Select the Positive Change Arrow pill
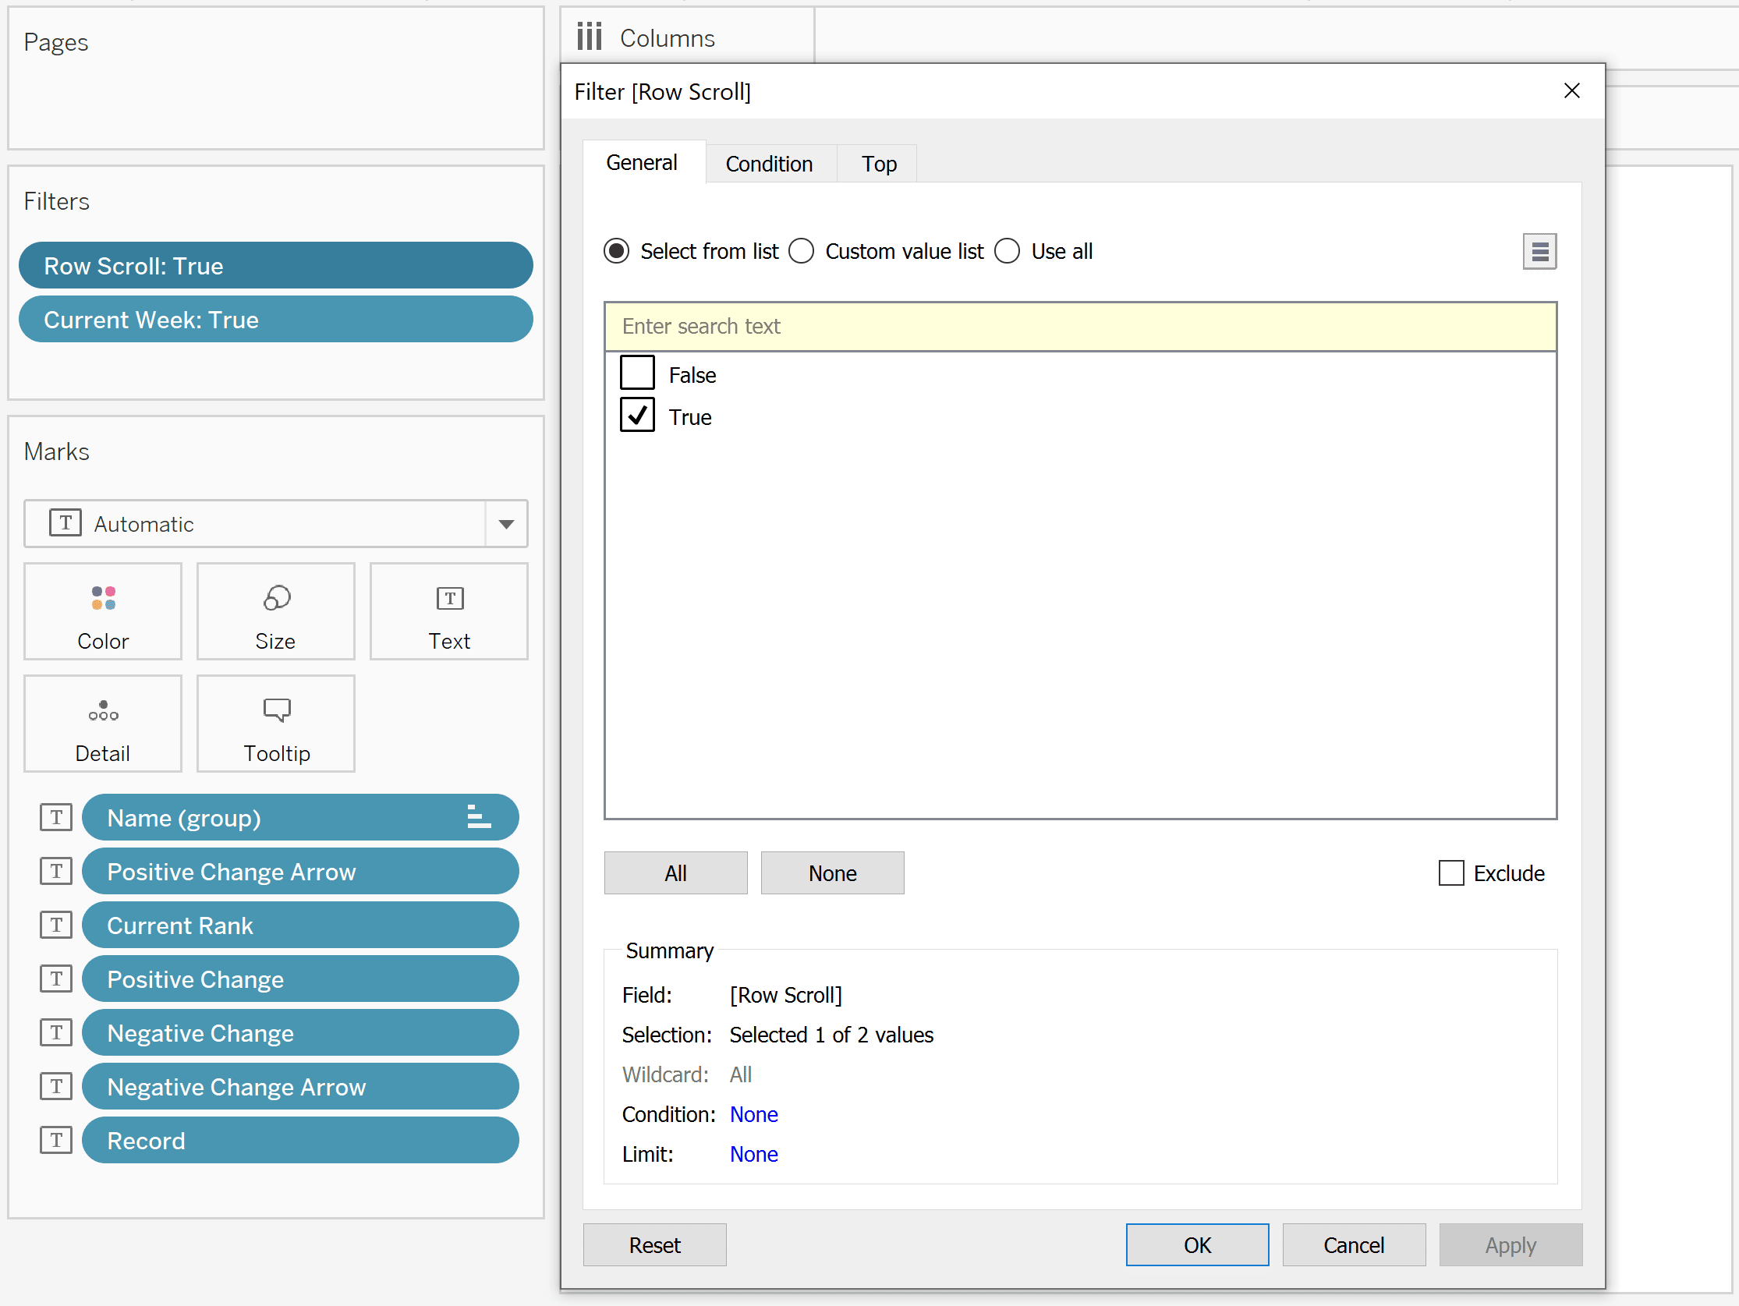The image size is (1739, 1306). point(300,871)
